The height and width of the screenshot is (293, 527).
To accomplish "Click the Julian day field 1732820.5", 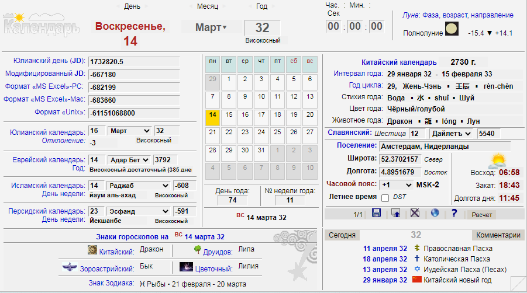I will point(134,62).
